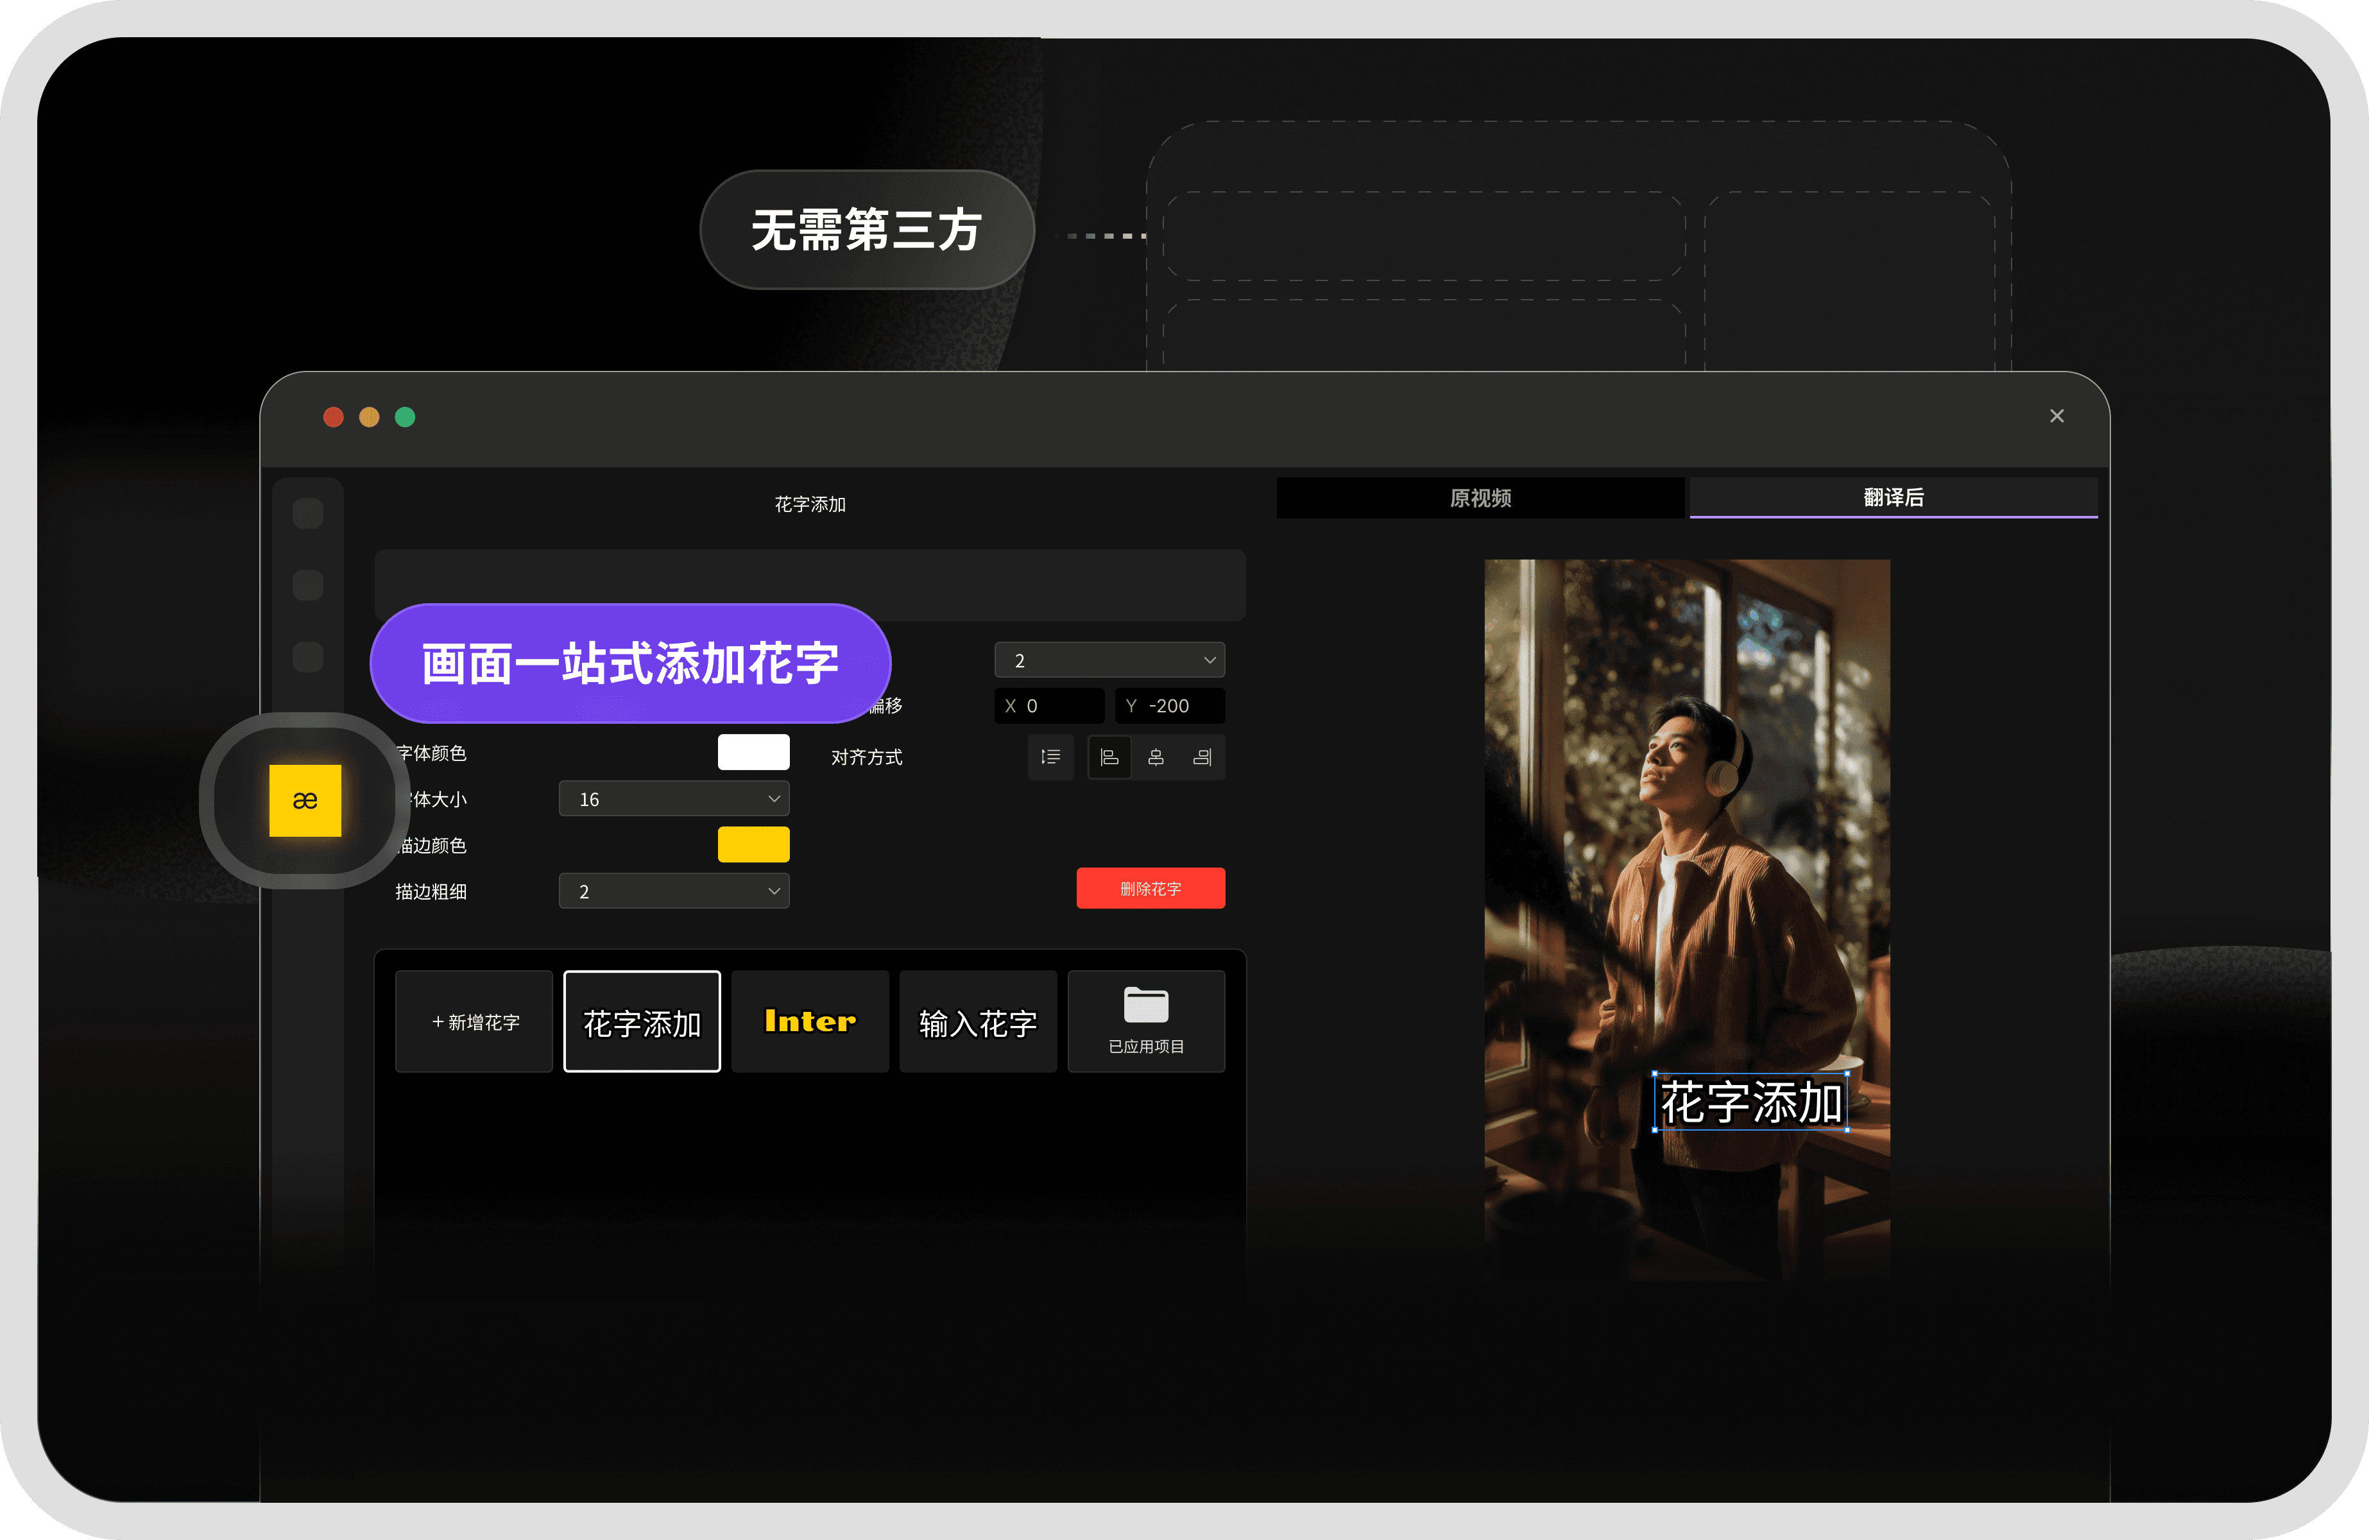Switch to the 原视频 tab
The height and width of the screenshot is (1540, 2369).
tap(1480, 498)
